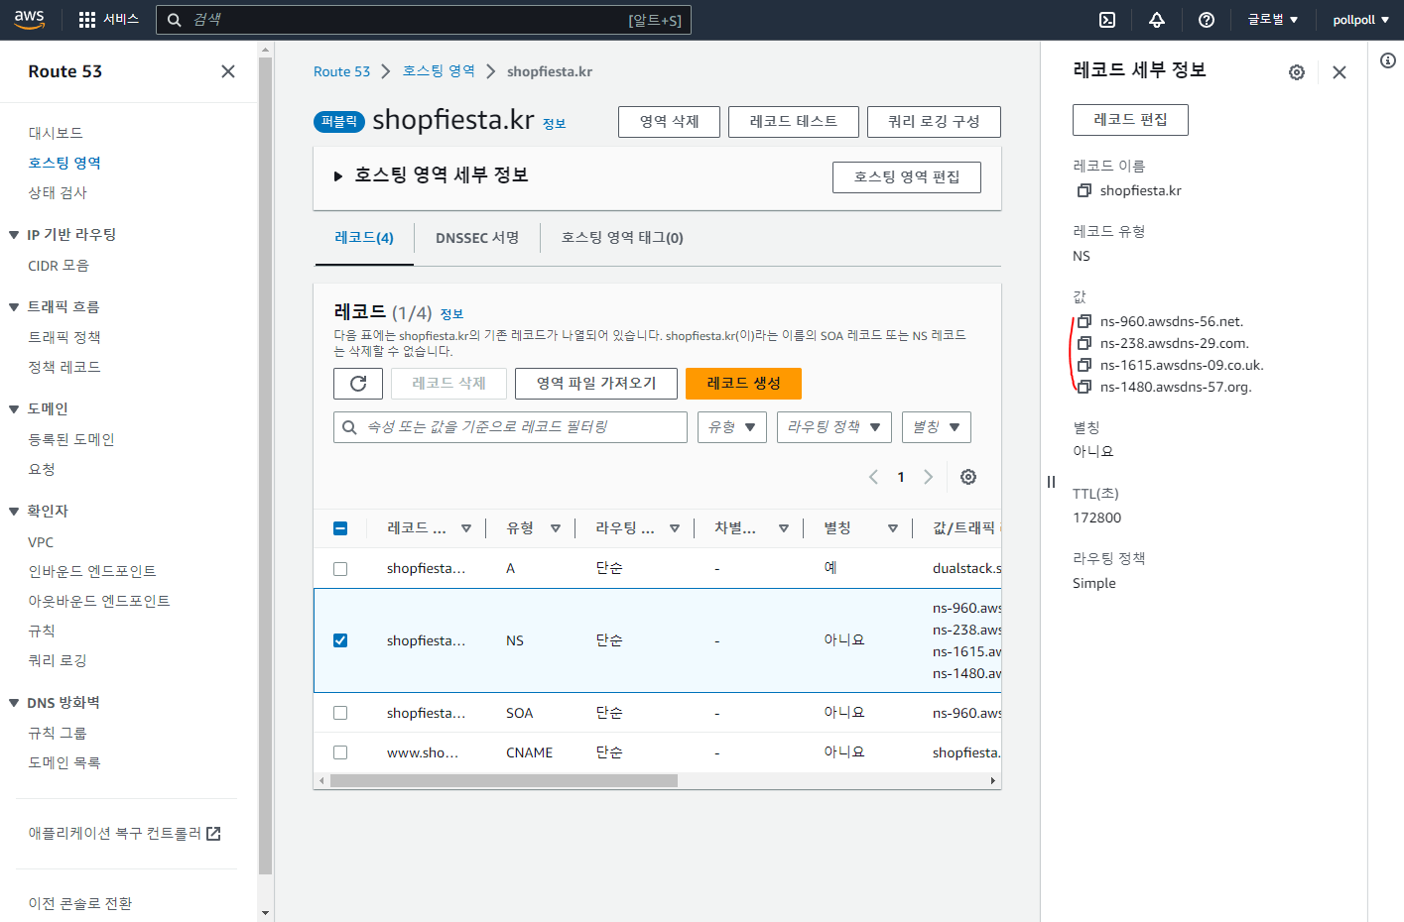
Task: Go to next records page
Action: [x=928, y=477]
